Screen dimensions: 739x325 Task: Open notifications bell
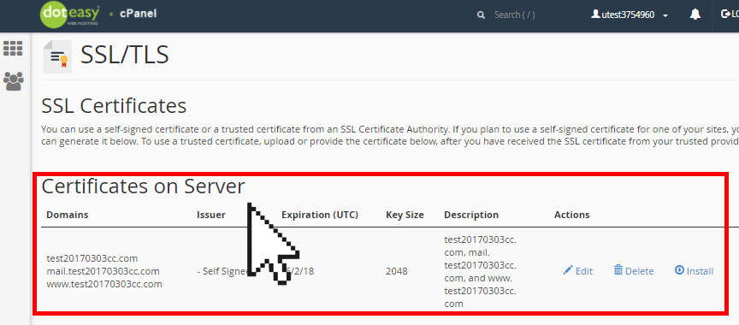pos(695,15)
